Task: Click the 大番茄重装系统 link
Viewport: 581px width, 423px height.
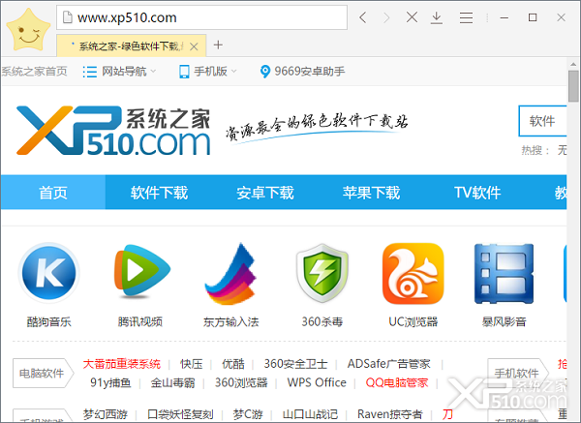Action: (122, 364)
